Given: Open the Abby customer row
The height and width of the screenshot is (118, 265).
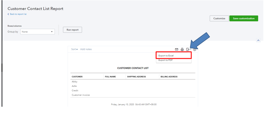Looking at the screenshot, I should coord(75,82).
